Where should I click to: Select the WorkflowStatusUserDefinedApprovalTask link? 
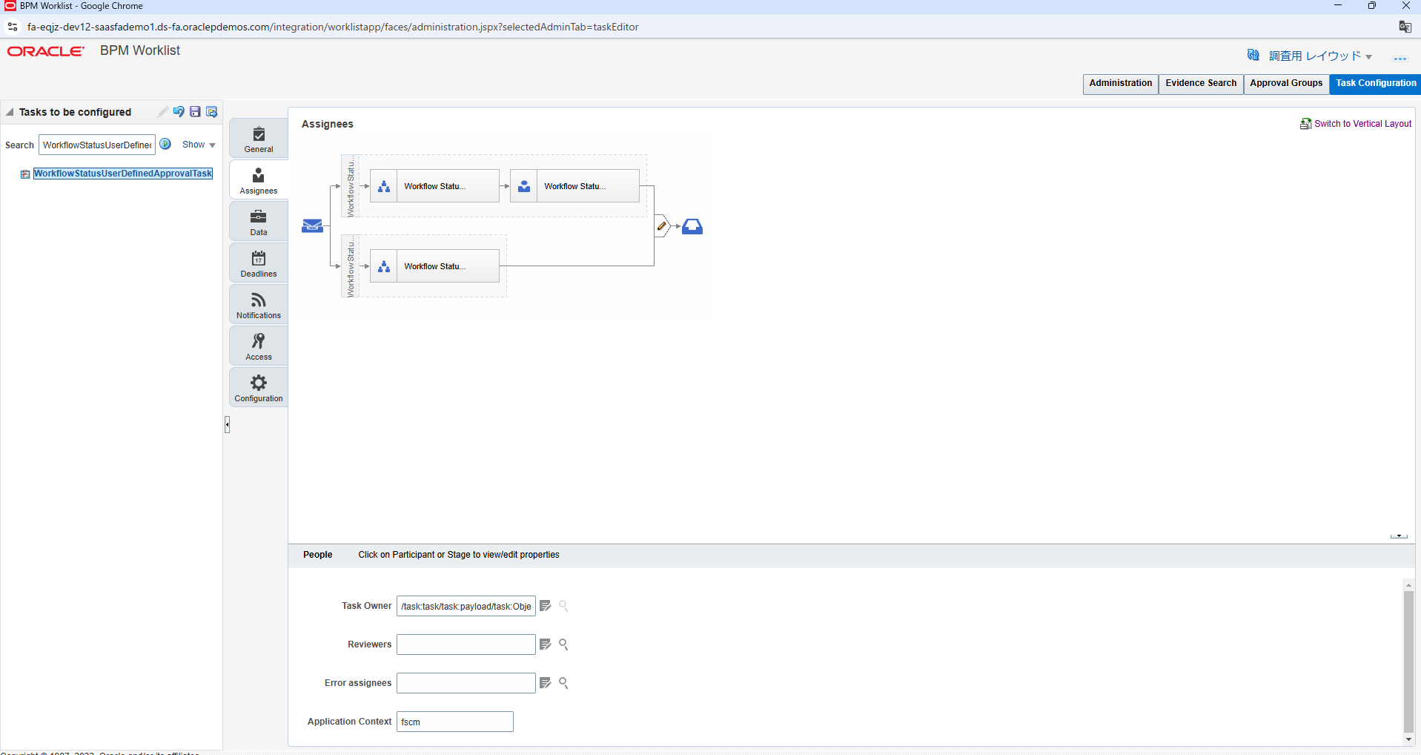pos(122,173)
